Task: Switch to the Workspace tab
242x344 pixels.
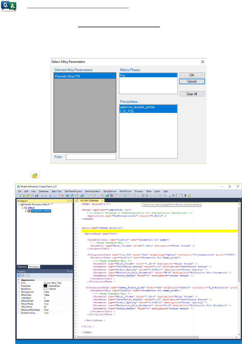Action: pos(34,266)
